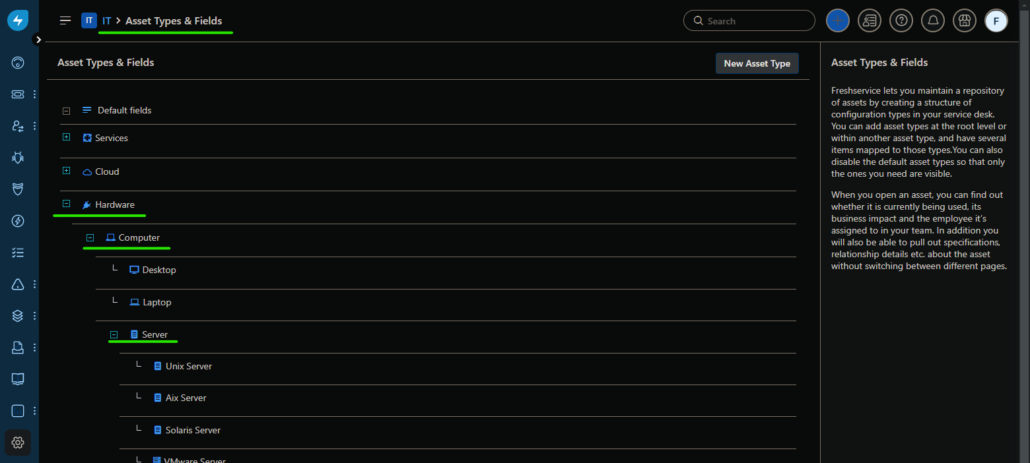Open the shield Changes icon in sidebar
This screenshot has width=1030, height=463.
tap(17, 189)
